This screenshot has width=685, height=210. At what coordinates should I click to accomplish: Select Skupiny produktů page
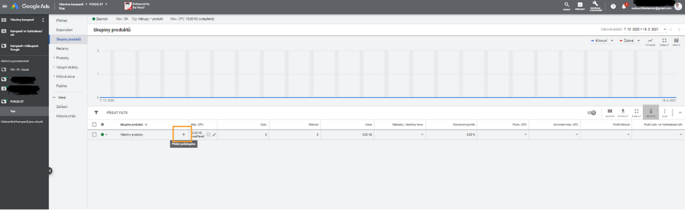(68, 39)
